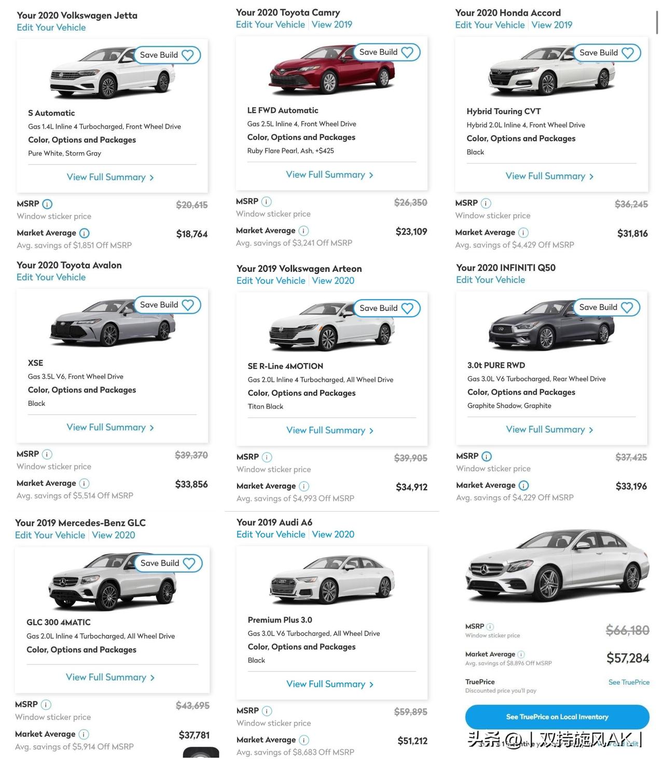Click Market Average info icon for Toyota Camry

pyautogui.click(x=304, y=231)
